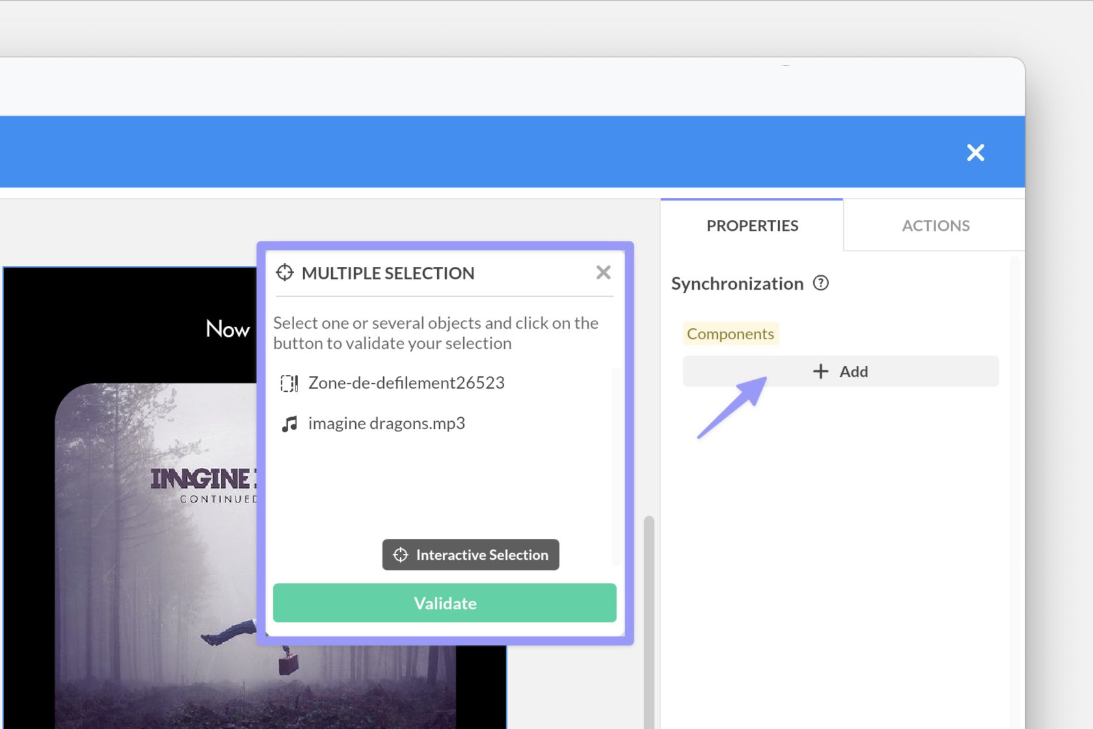Screen dimensions: 1093x729
Task: Open the Properties tab
Action: tap(752, 226)
